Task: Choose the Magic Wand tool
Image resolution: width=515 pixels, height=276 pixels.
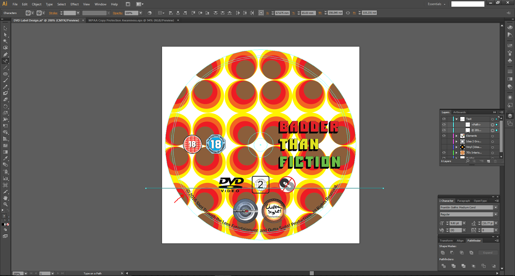Action: [x=5, y=41]
